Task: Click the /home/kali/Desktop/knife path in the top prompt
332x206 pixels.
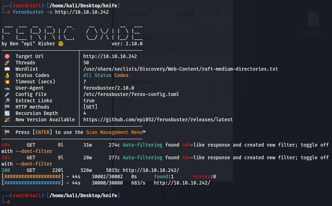Action: coord(83,6)
